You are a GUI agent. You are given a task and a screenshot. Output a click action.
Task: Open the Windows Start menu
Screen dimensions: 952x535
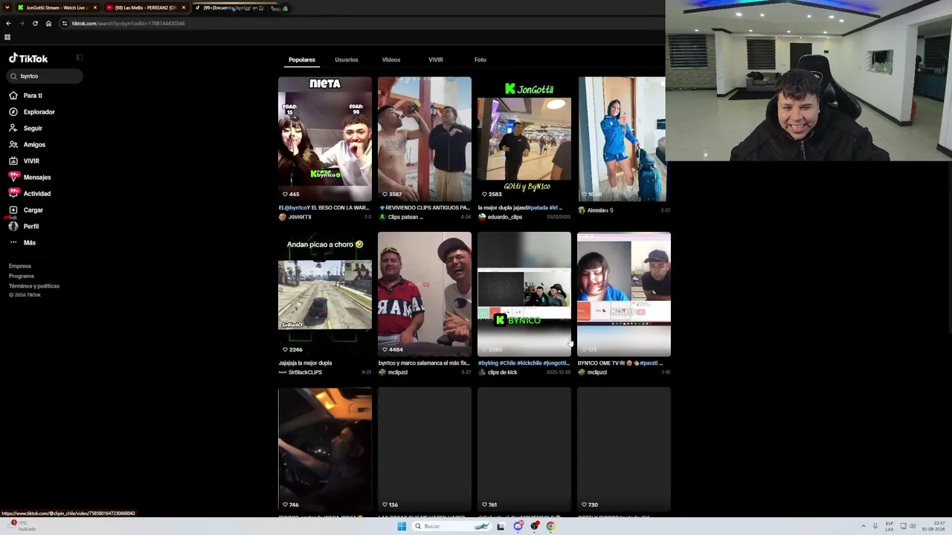pos(402,526)
